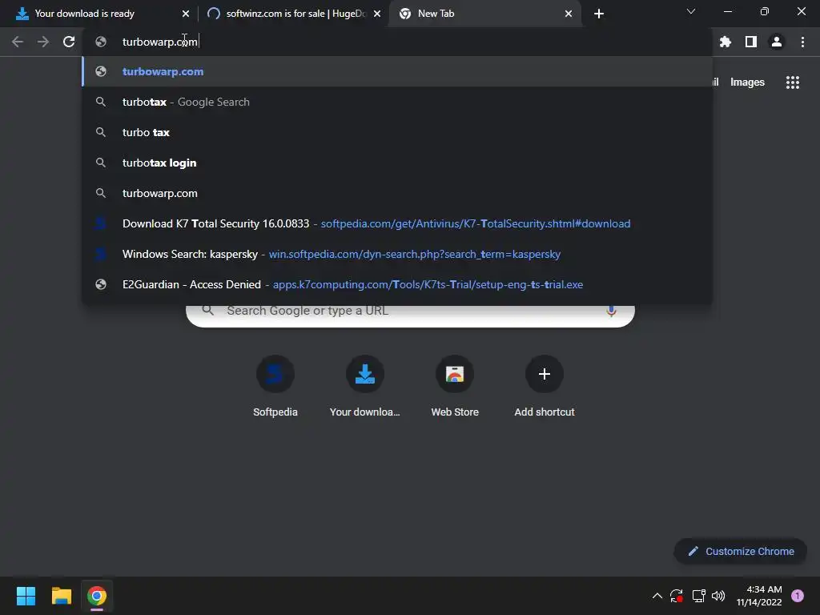Open the clock and date flyout
This screenshot has height=615, width=820.
pyautogui.click(x=759, y=596)
